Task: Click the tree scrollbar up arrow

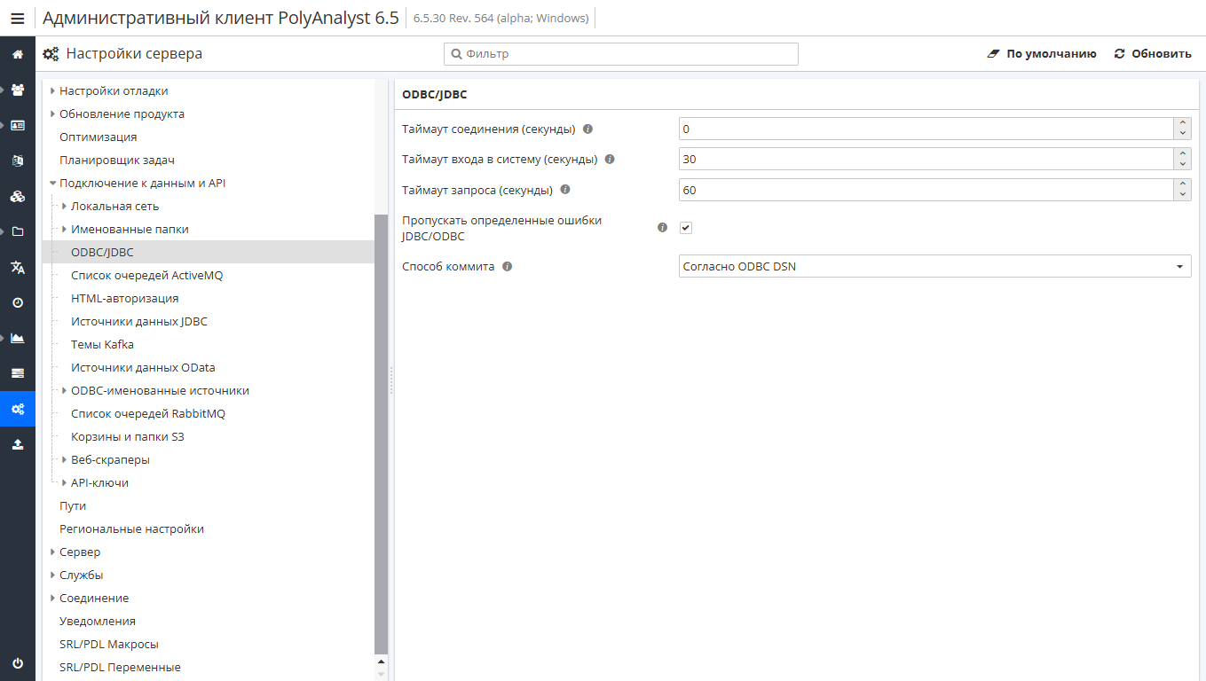Action: pyautogui.click(x=382, y=661)
